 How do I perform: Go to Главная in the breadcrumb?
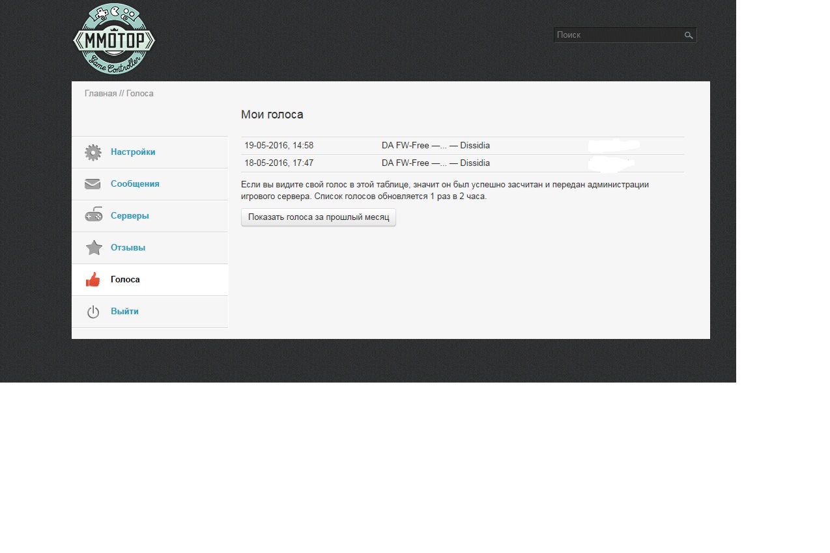100,94
